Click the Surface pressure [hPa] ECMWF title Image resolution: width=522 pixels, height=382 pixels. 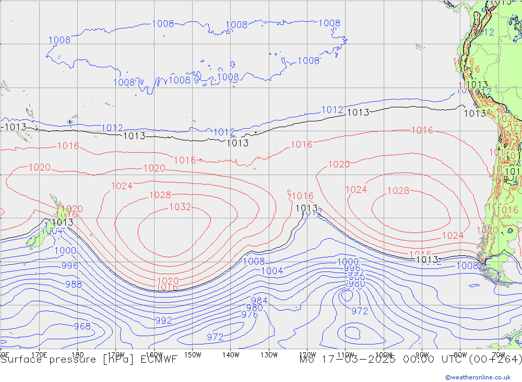[89, 359]
